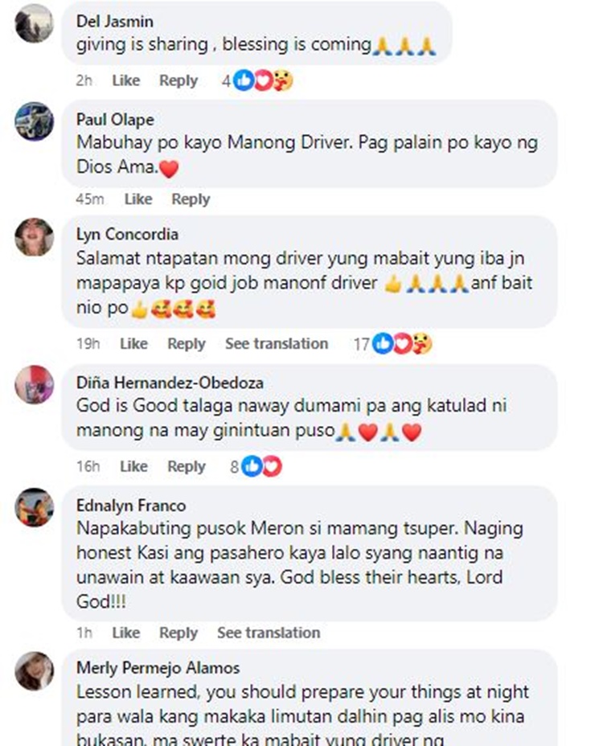View reactions on Diña Hernandez-Obedoza's comment
The height and width of the screenshot is (746, 603).
click(x=256, y=466)
